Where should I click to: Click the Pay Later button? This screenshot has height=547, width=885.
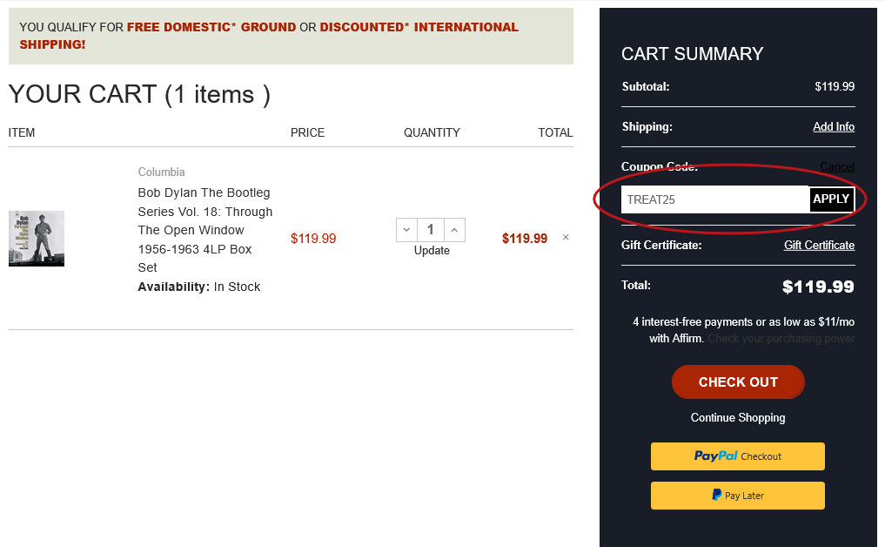click(x=737, y=495)
